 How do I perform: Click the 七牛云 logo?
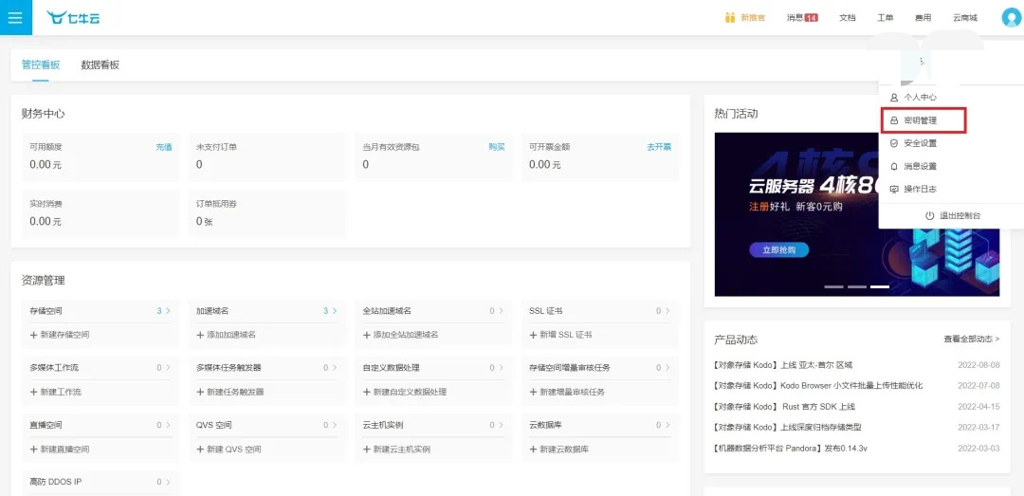pos(73,18)
